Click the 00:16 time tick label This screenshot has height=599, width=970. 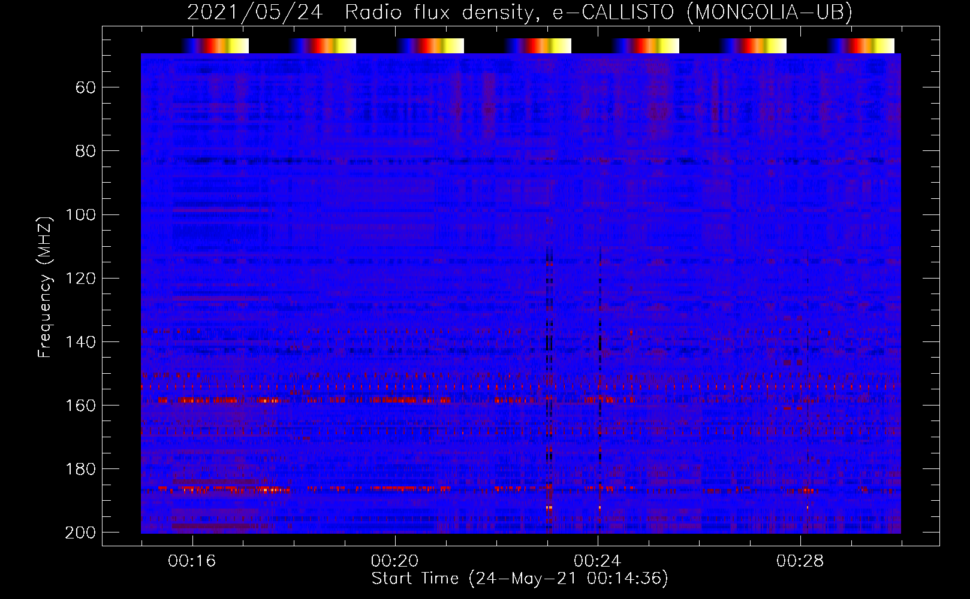(x=192, y=561)
